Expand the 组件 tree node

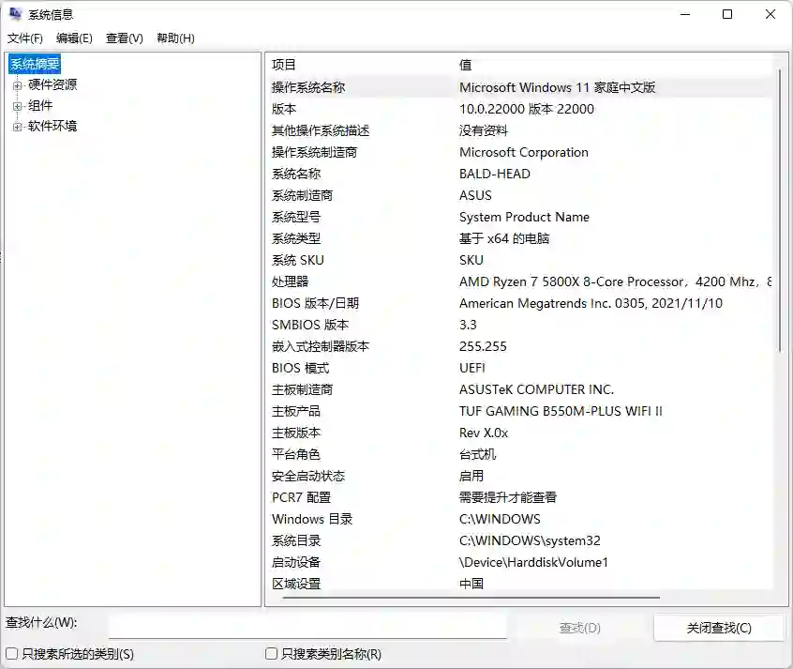(17, 106)
